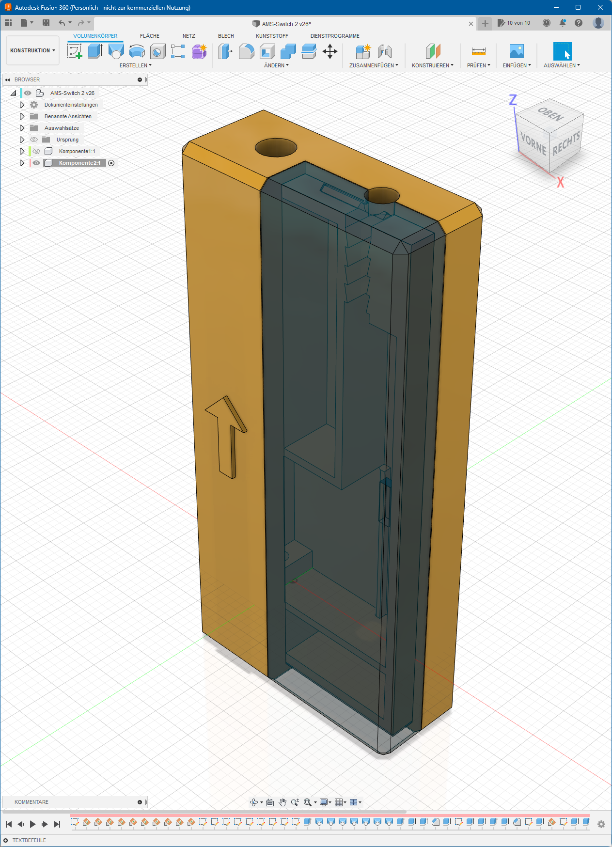
Task: Show the hidden Komponente1:1 component
Action: (36, 151)
